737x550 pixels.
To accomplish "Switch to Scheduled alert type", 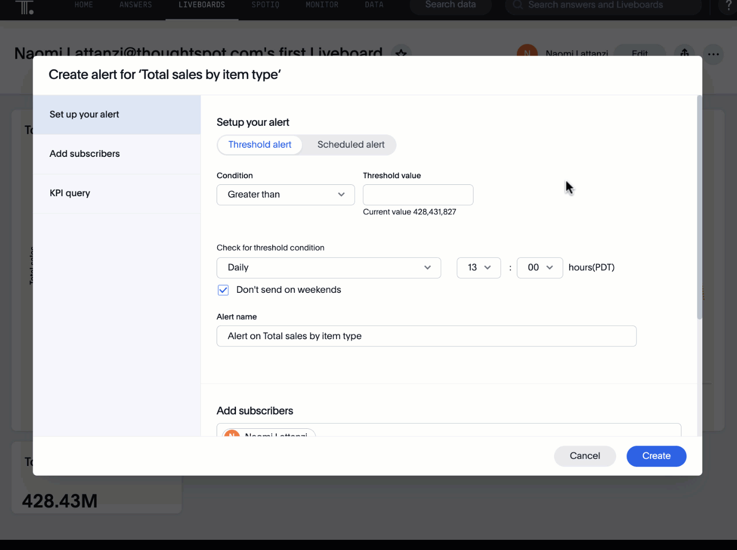I will pyautogui.click(x=351, y=145).
